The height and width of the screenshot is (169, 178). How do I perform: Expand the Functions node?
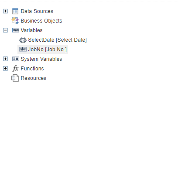(x=5, y=69)
